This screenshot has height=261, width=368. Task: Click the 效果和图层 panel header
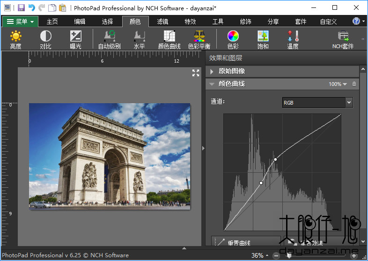pyautogui.click(x=226, y=58)
